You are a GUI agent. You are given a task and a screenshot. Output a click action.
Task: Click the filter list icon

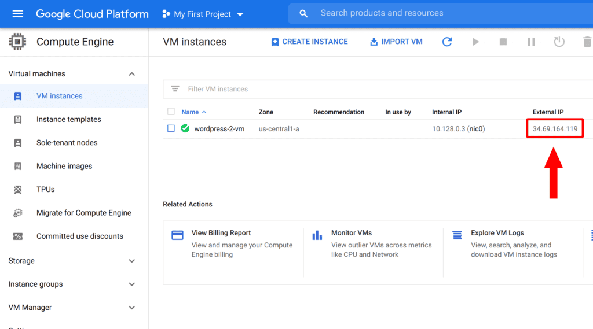(x=175, y=89)
